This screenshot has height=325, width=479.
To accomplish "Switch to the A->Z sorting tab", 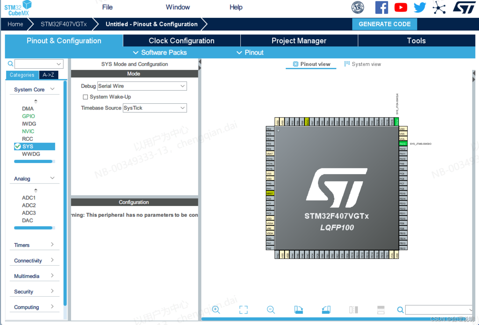I will [x=48, y=75].
